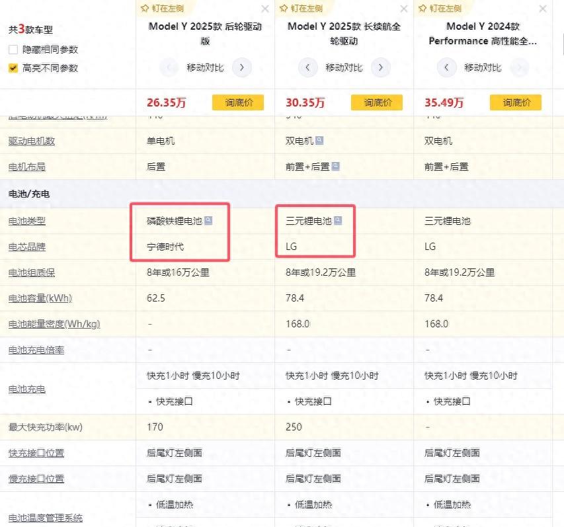
Task: Open Model Y 2025款 后轮驱动版 title
Action: coord(205,34)
